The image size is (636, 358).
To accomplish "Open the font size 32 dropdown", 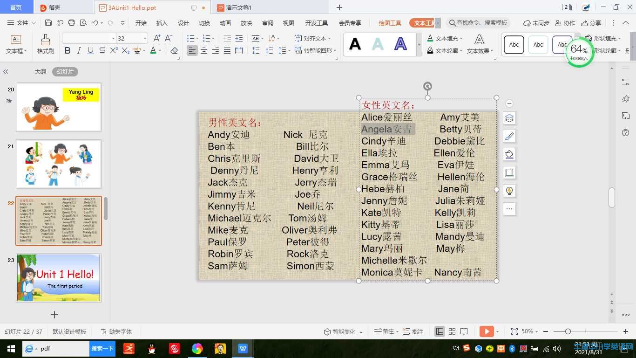I will coord(145,38).
